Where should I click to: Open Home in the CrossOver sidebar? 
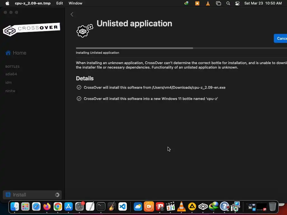click(x=16, y=53)
